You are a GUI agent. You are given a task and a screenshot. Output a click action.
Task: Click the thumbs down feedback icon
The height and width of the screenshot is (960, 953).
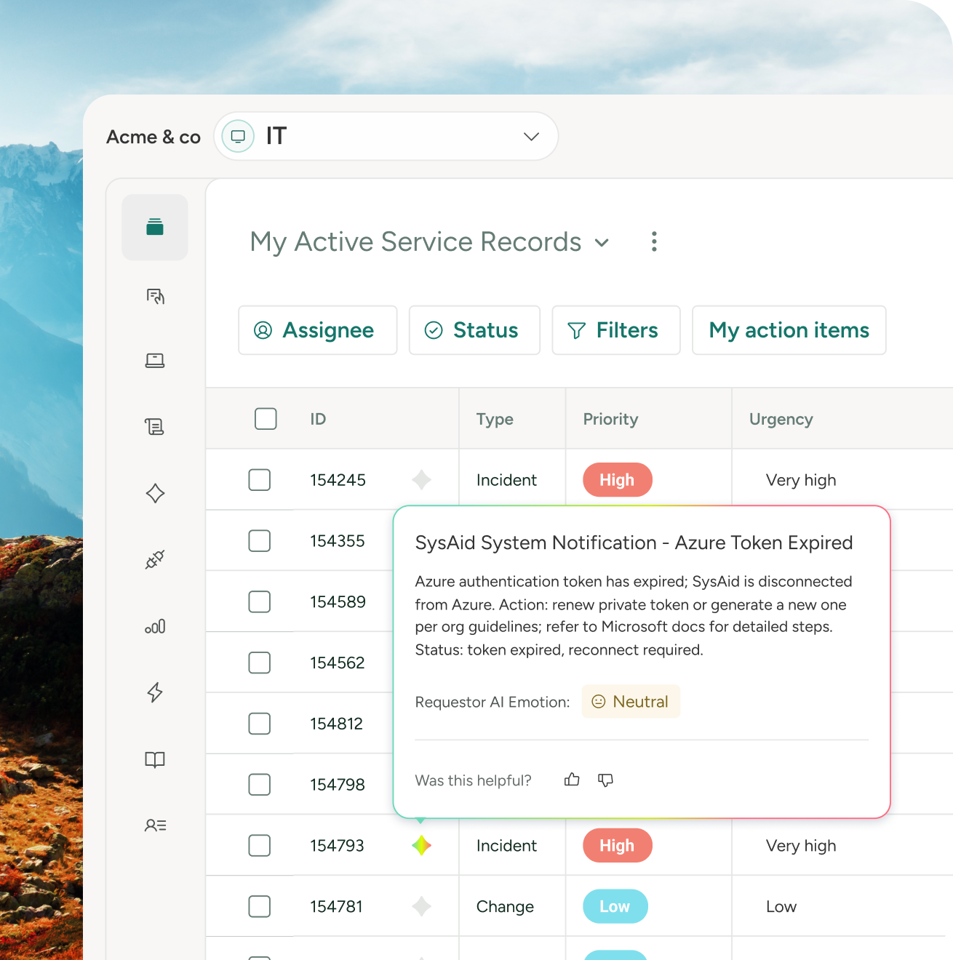click(605, 780)
